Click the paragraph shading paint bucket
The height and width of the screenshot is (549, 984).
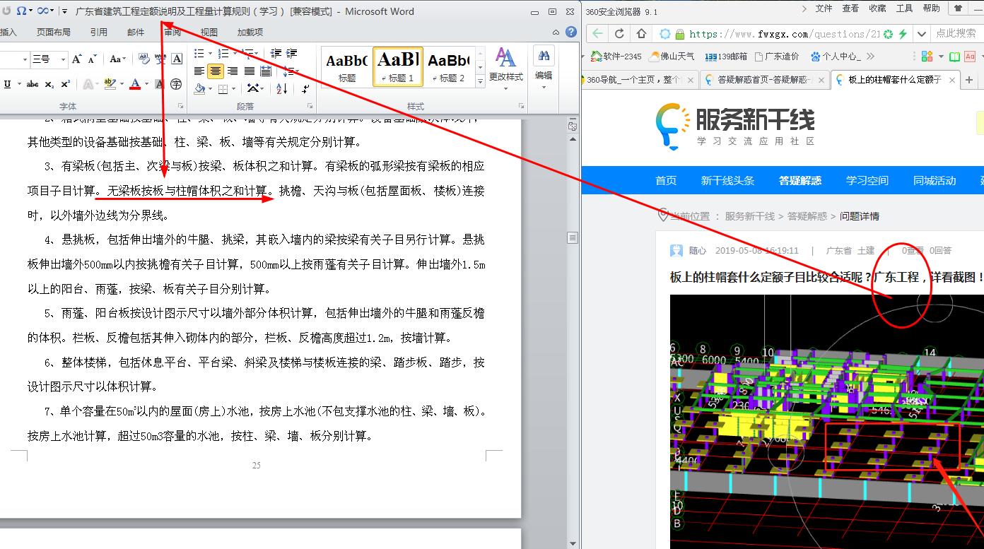pyautogui.click(x=199, y=89)
